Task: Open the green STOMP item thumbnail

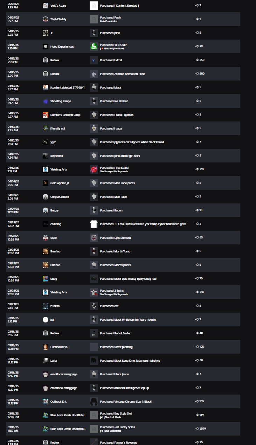Action: pyautogui.click(x=94, y=47)
